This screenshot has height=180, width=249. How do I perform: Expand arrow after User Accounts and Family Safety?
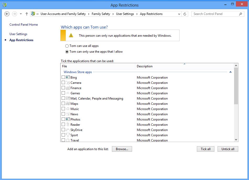coord(89,14)
